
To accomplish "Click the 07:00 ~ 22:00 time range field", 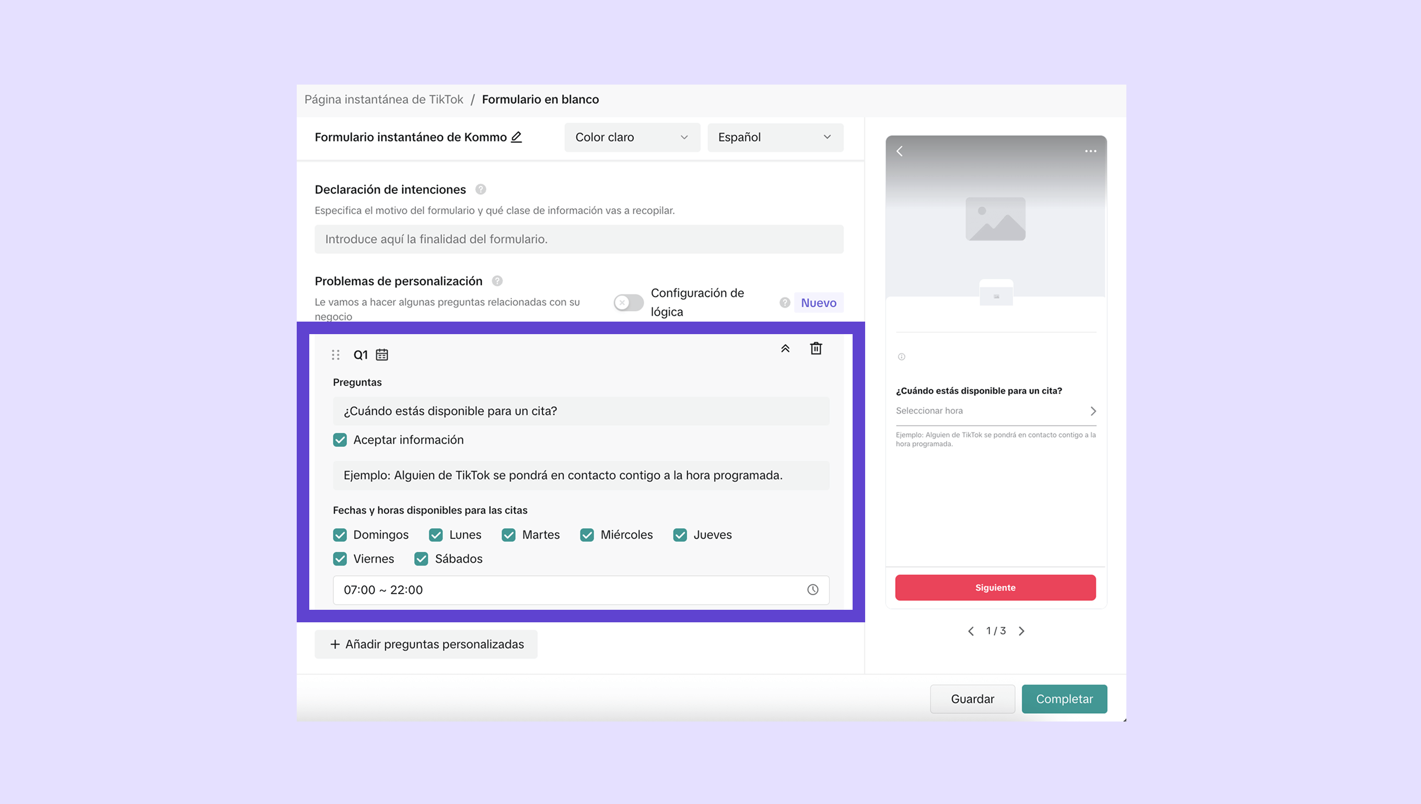I will (x=581, y=590).
